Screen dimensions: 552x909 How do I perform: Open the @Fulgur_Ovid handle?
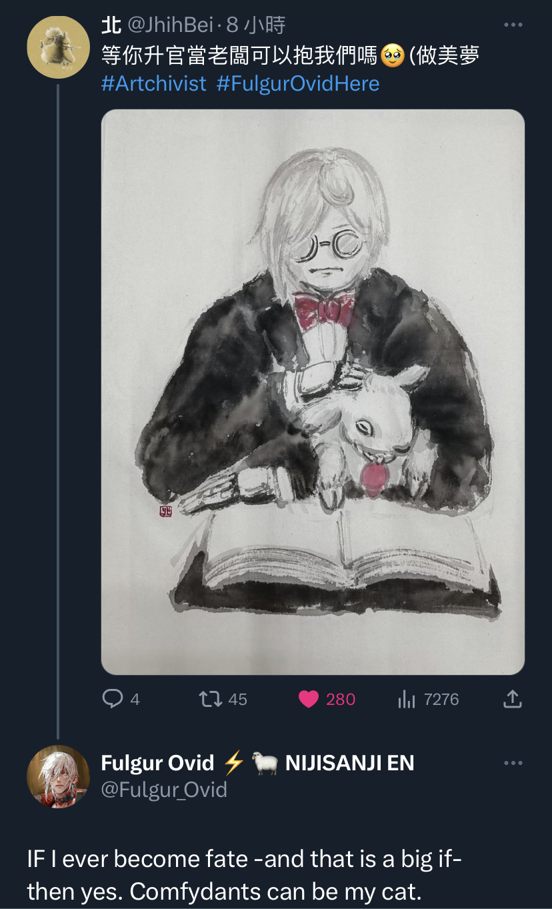(x=164, y=790)
